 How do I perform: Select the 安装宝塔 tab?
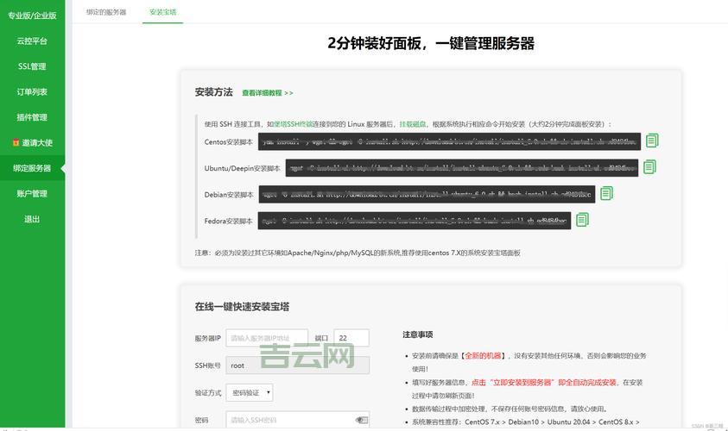[x=163, y=12]
